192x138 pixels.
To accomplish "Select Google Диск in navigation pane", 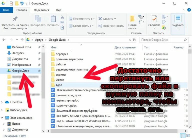I will tap(20, 71).
